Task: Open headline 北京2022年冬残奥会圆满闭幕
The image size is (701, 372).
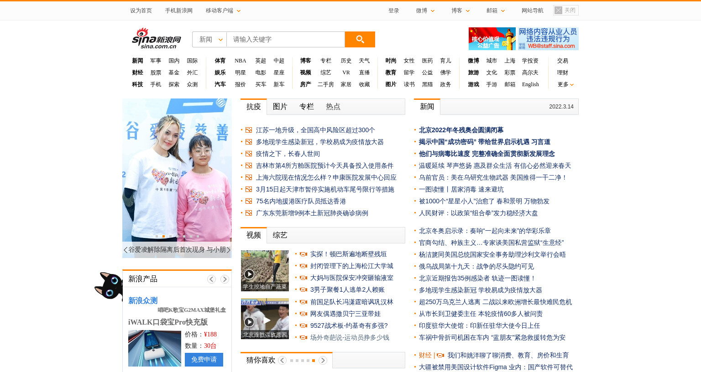Action: (461, 130)
